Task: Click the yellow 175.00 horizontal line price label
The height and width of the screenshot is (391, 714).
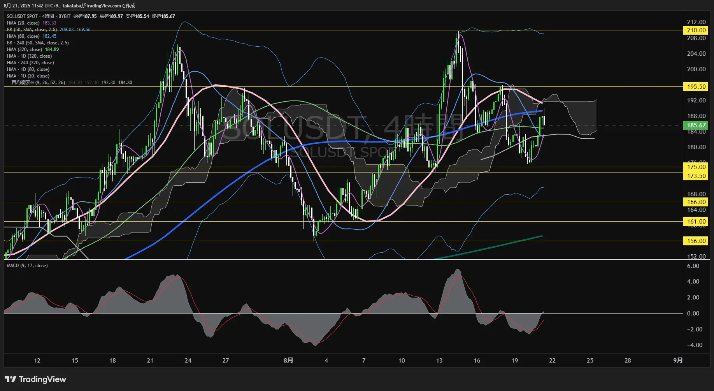Action: coord(696,167)
